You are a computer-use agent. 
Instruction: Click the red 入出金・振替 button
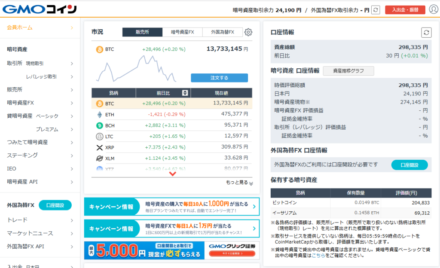pos(405,10)
